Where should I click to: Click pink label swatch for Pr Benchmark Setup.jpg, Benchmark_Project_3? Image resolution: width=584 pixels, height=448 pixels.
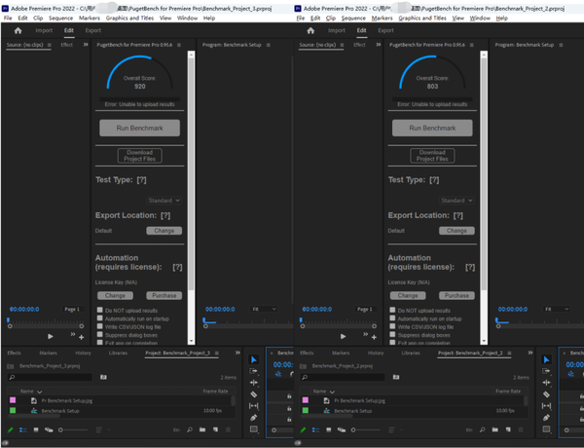[13, 400]
